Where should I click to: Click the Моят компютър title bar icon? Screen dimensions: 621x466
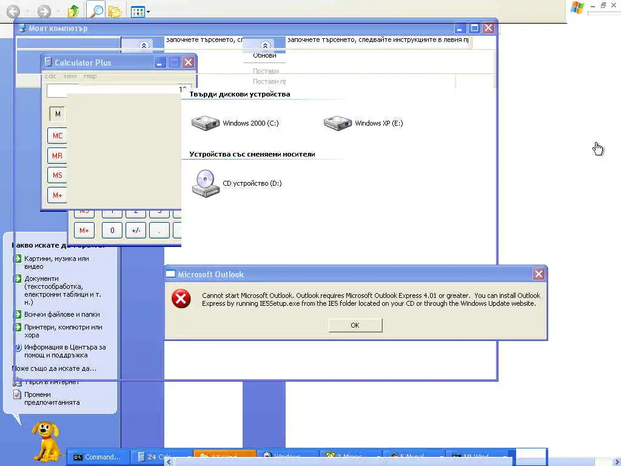tap(22, 28)
